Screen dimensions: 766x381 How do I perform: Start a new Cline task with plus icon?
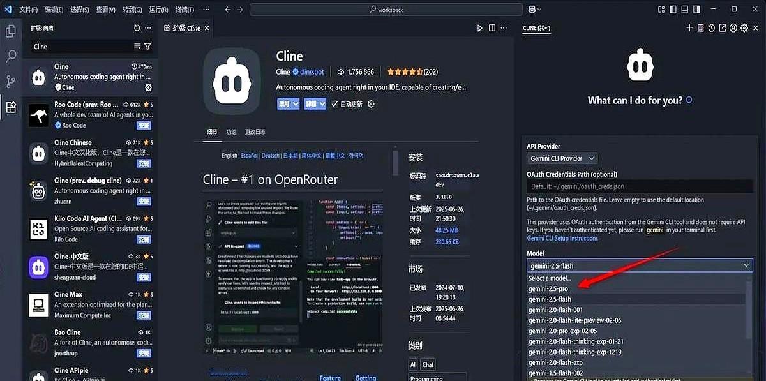689,28
